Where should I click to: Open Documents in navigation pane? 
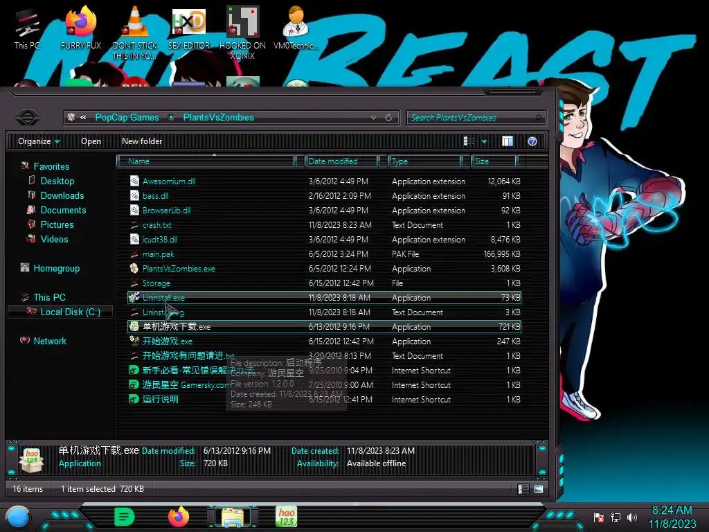tap(63, 210)
